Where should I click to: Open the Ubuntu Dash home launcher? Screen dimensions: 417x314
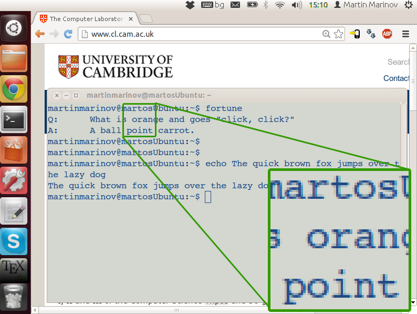[x=14, y=28]
